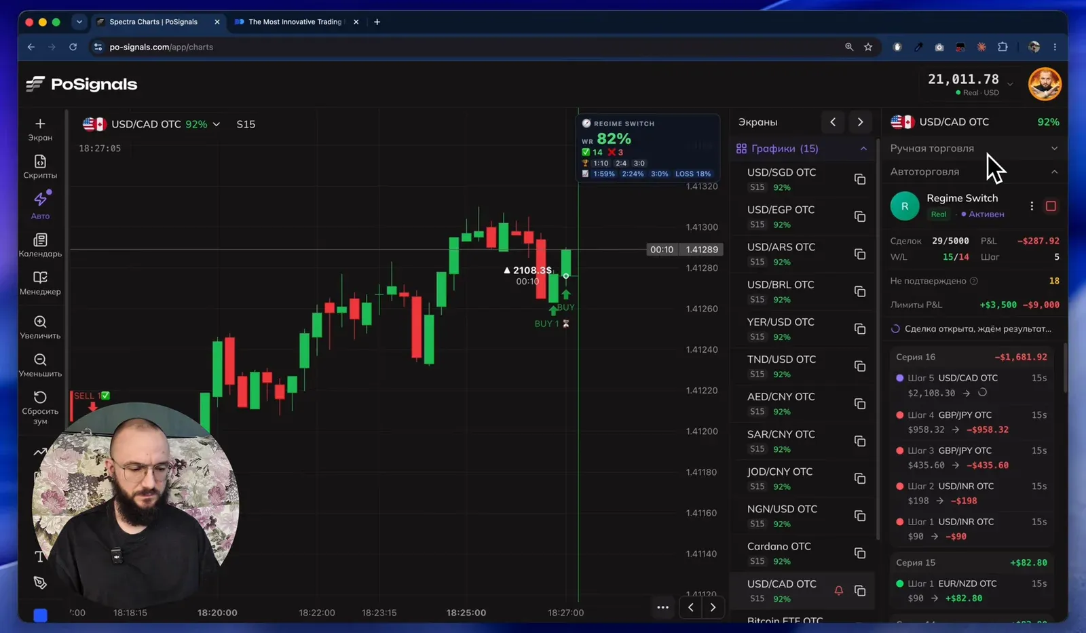Open Regime Switch three-dot options menu

[x=1032, y=206]
